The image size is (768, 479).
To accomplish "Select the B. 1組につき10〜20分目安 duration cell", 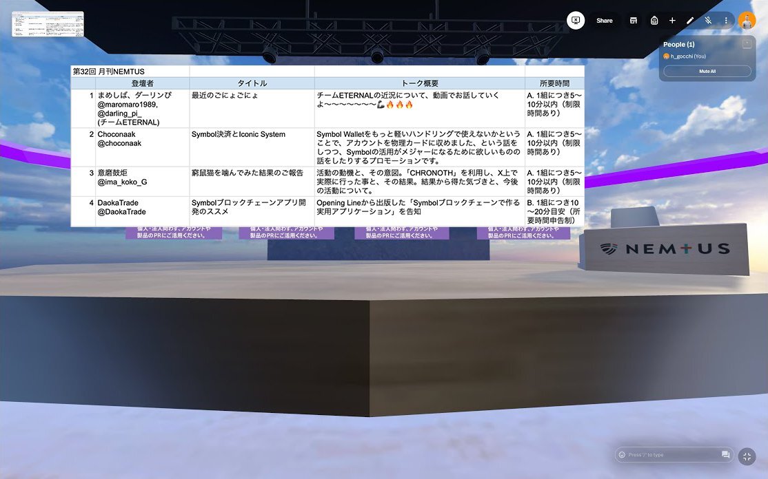I will 554,212.
